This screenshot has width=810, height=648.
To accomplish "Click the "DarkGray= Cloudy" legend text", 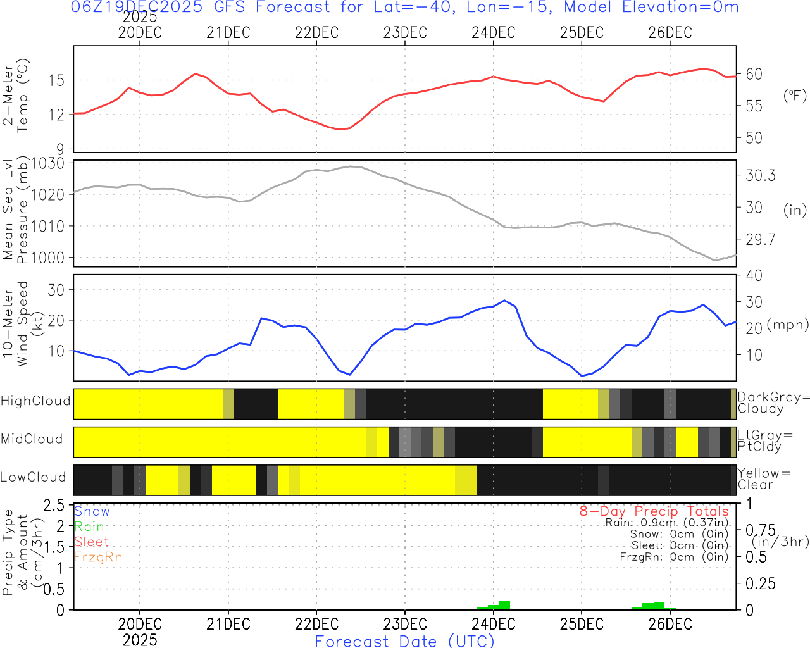I will coord(773,402).
